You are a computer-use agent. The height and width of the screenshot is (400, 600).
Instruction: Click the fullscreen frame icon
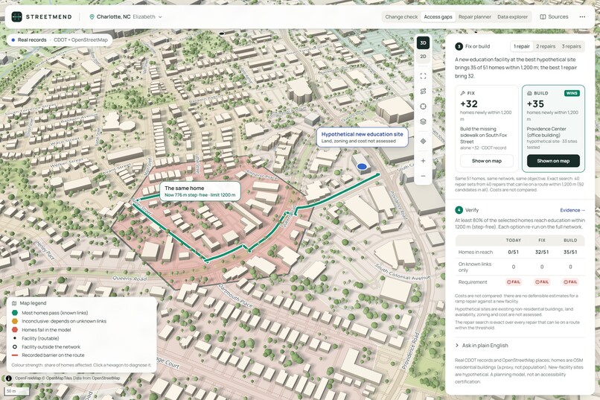point(423,76)
